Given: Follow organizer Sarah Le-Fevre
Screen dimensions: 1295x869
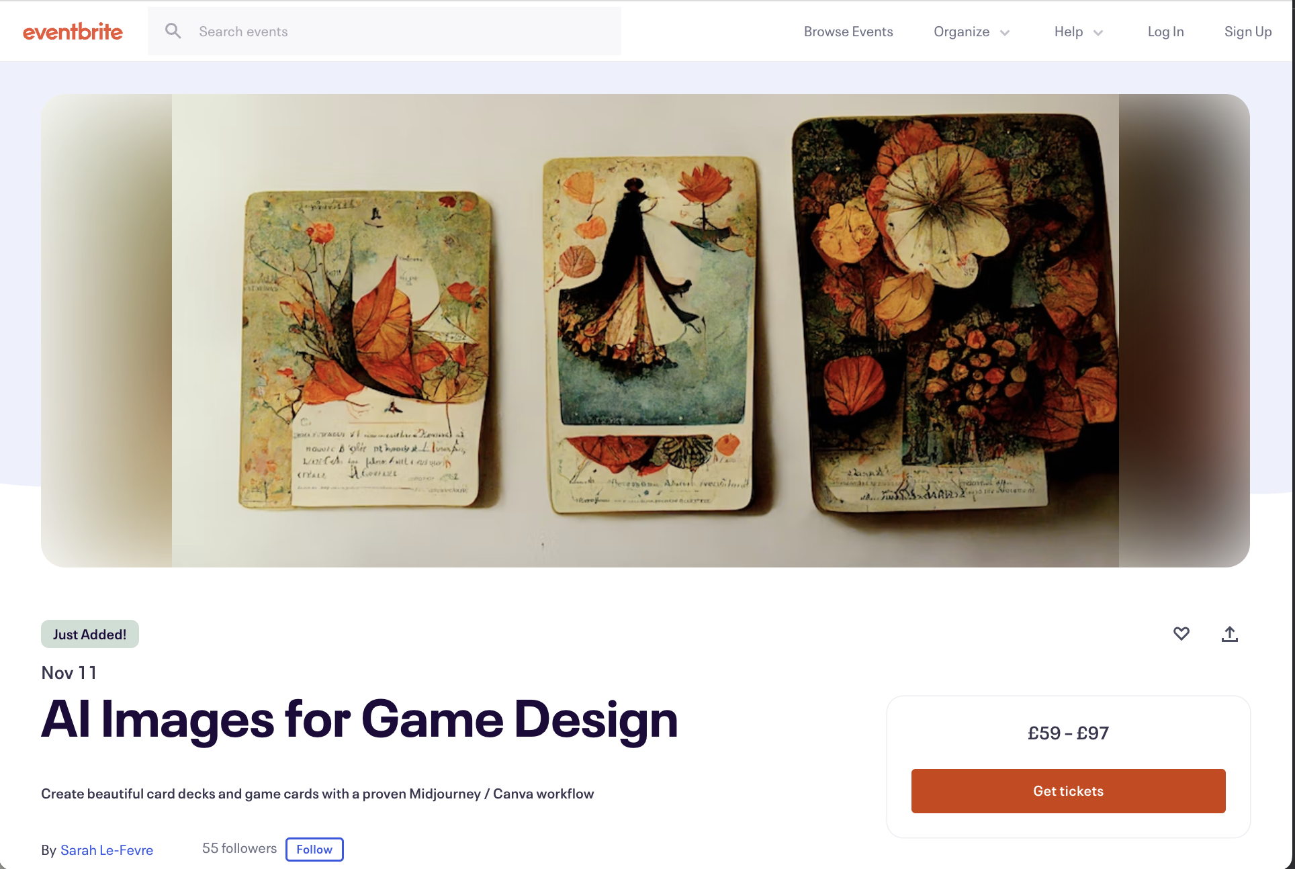Looking at the screenshot, I should 314,850.
